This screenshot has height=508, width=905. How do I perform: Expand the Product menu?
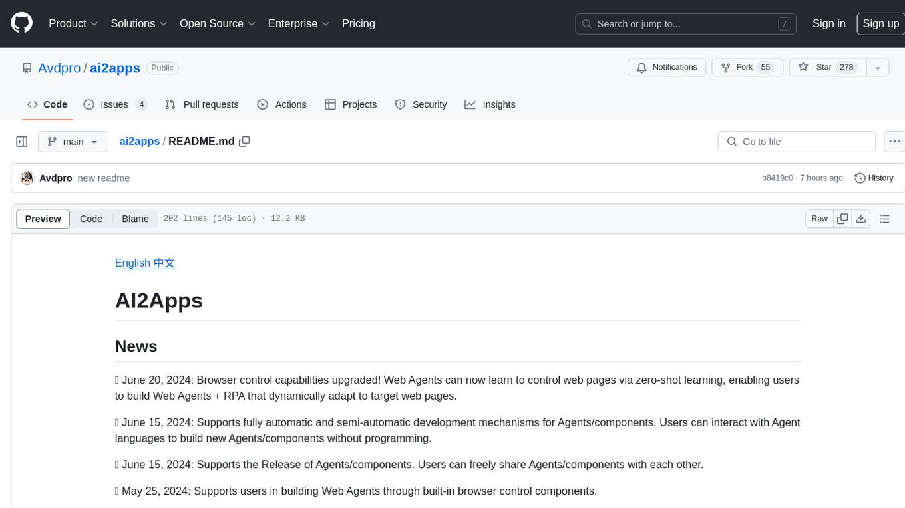coord(73,23)
